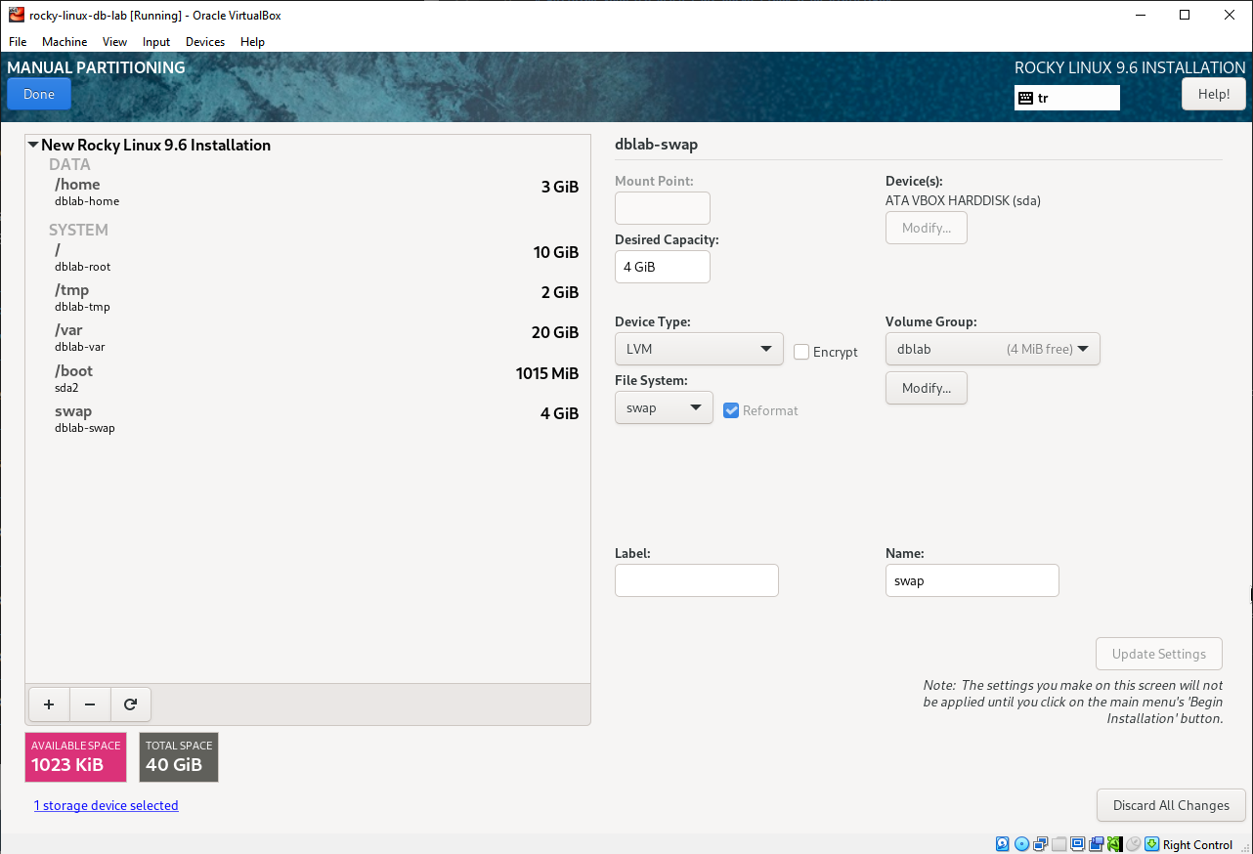Open the Machine menu

tap(65, 42)
